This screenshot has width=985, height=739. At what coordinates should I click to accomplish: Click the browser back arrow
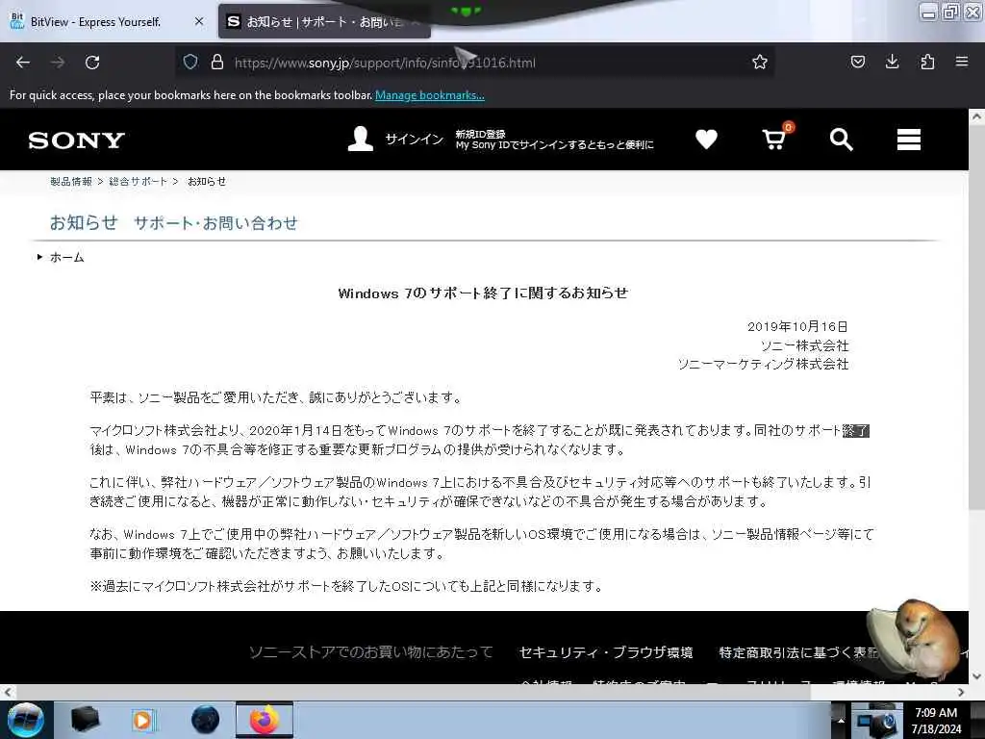pyautogui.click(x=23, y=63)
